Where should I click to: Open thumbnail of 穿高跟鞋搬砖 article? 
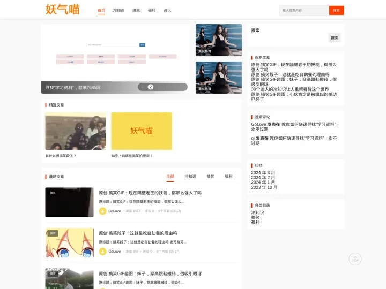[69, 279]
